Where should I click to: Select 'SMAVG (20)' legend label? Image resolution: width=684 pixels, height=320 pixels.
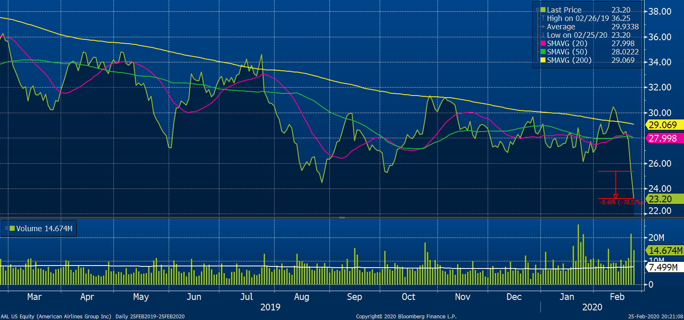coord(567,43)
